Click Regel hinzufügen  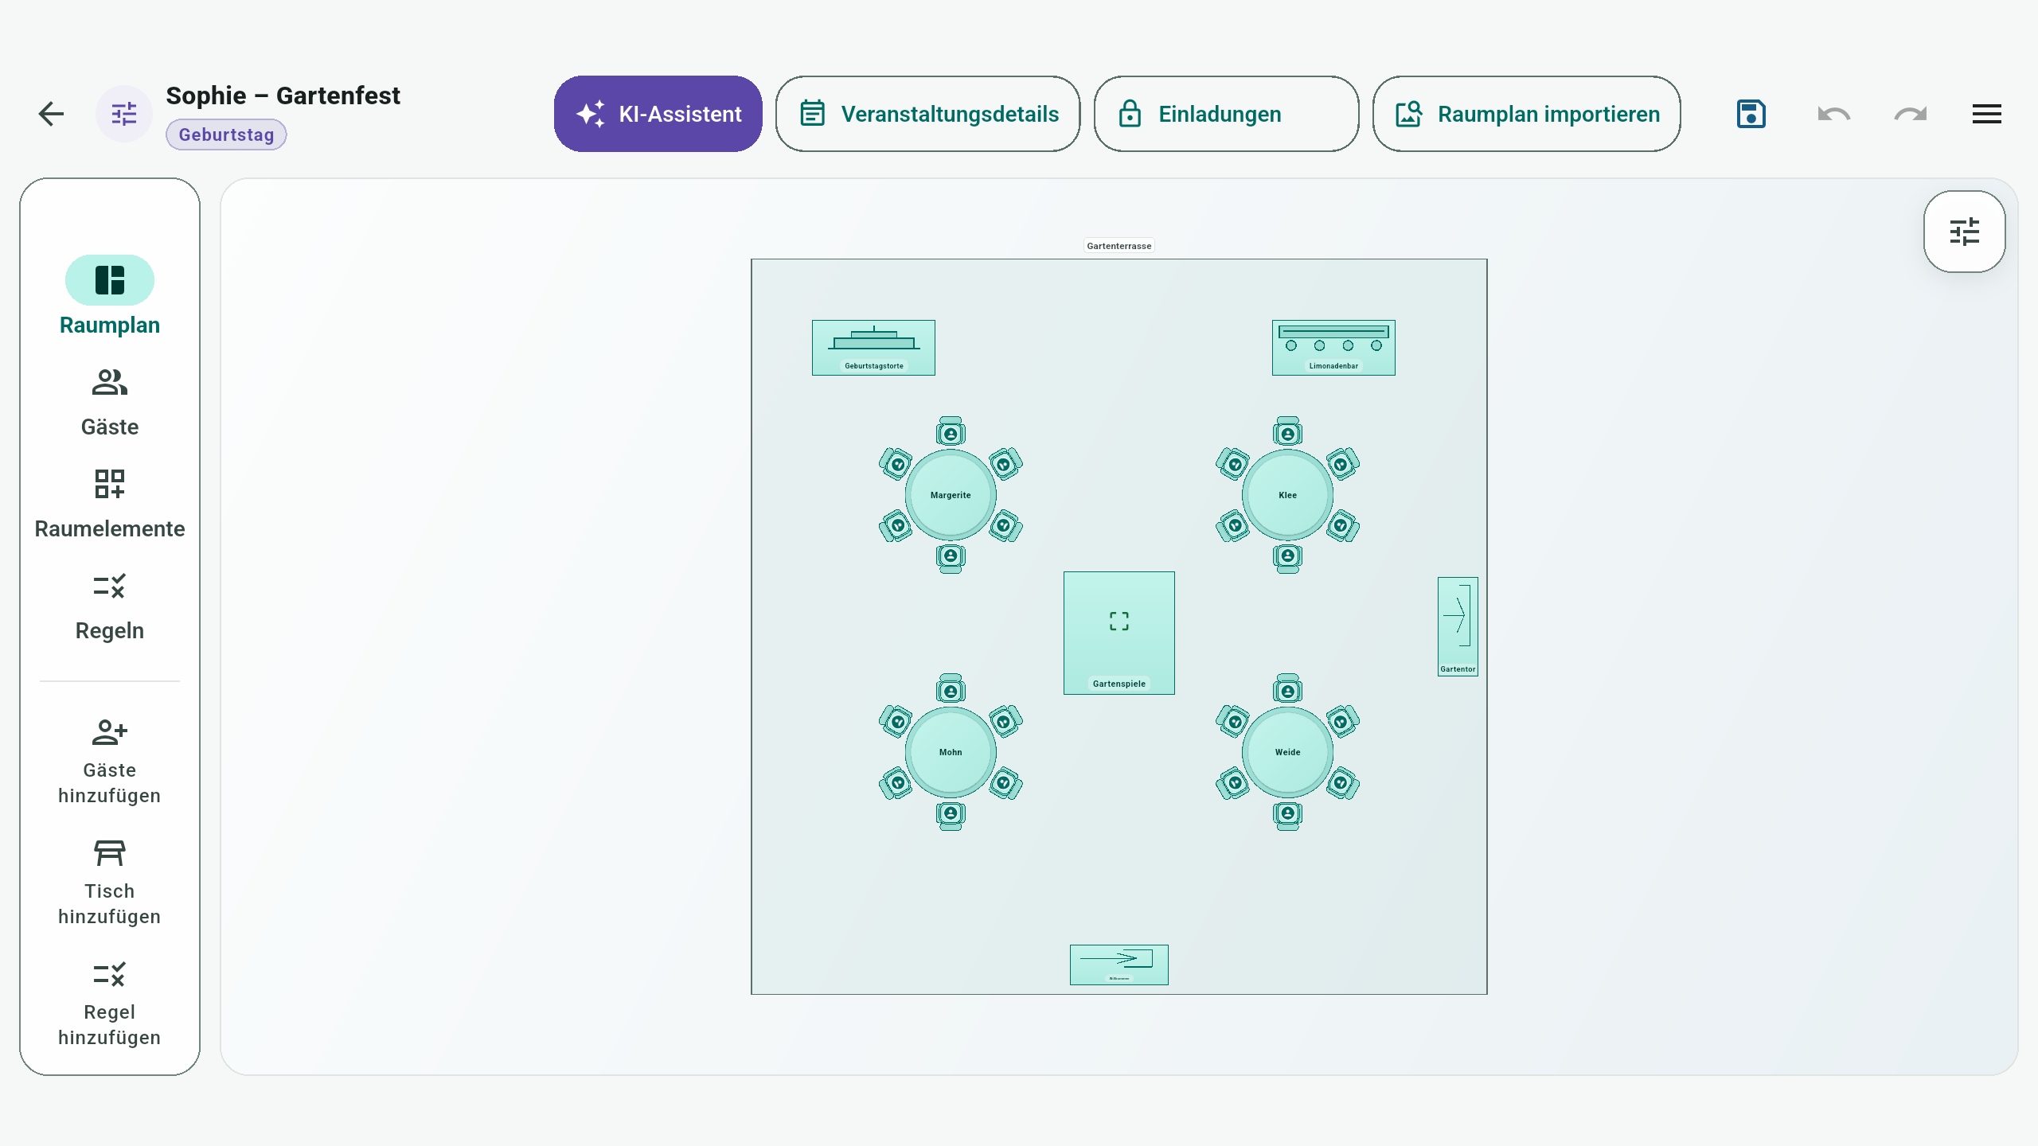(110, 1003)
